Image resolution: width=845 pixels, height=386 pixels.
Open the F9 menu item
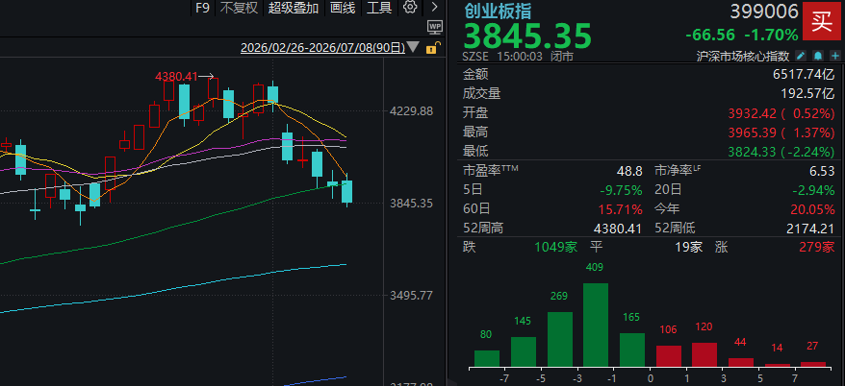[202, 8]
